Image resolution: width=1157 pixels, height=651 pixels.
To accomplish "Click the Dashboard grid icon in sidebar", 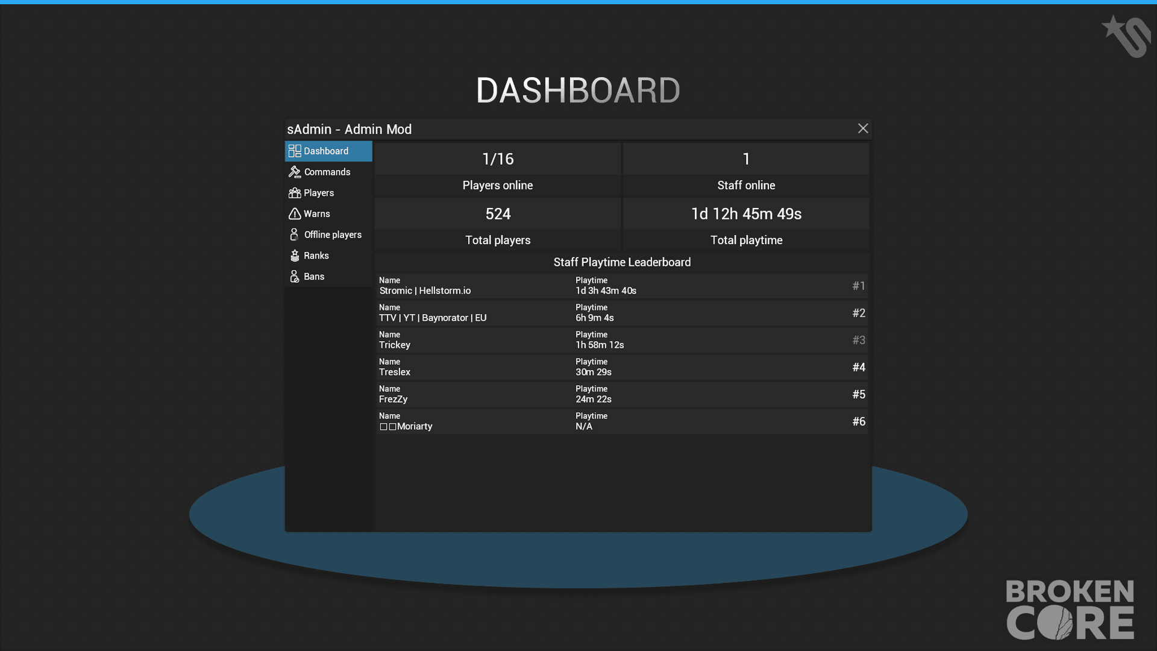I will (x=295, y=151).
